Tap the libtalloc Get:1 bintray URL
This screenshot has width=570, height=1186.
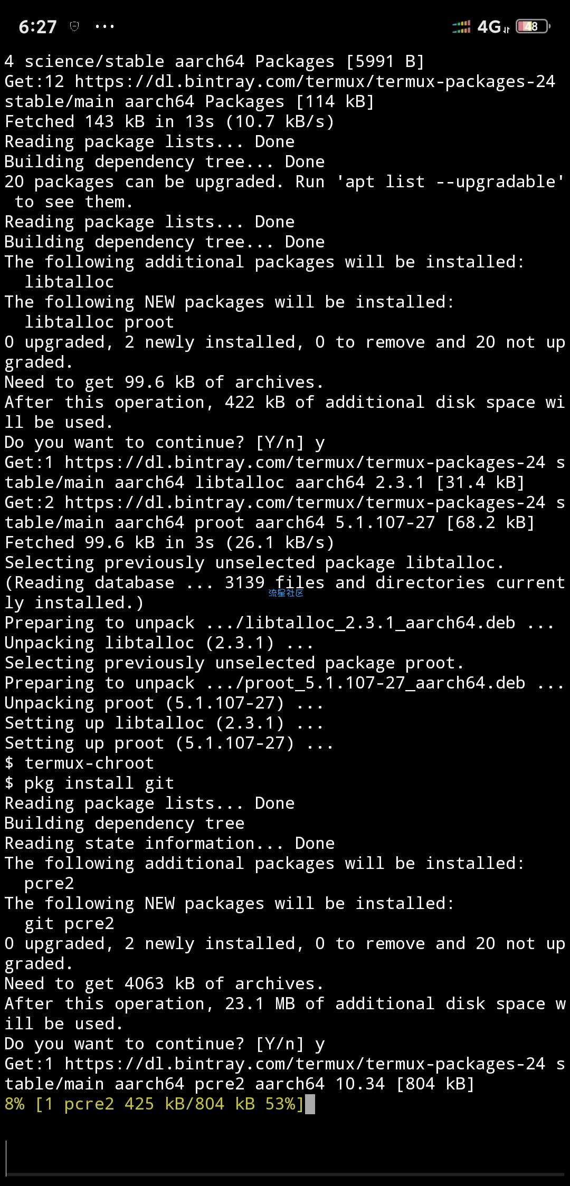click(305, 463)
